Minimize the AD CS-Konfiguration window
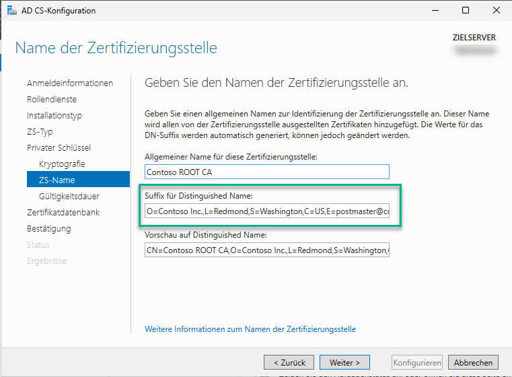The width and height of the screenshot is (512, 377). (435, 11)
